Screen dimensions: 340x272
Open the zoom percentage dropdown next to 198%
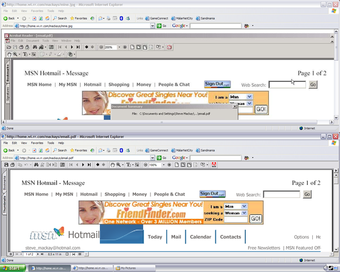[x=164, y=165]
